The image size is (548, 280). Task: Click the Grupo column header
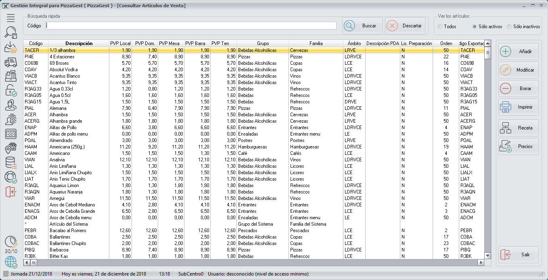(x=263, y=43)
